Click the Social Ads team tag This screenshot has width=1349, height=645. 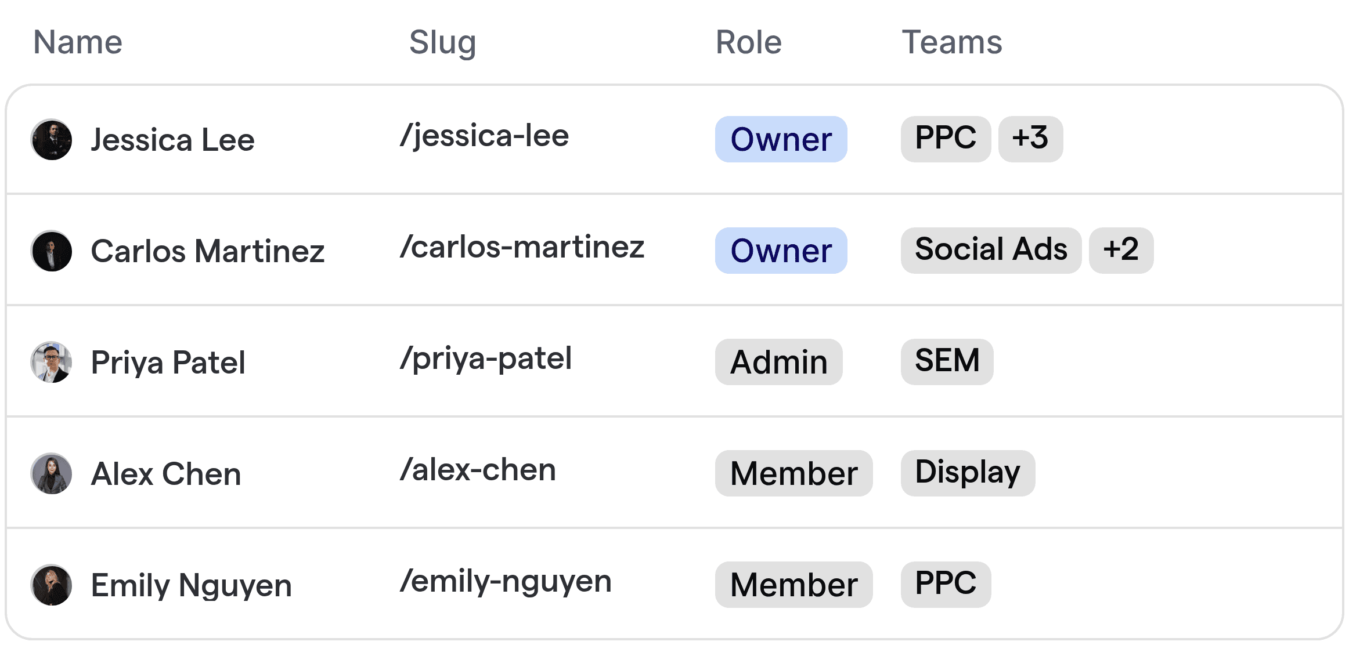click(x=991, y=251)
